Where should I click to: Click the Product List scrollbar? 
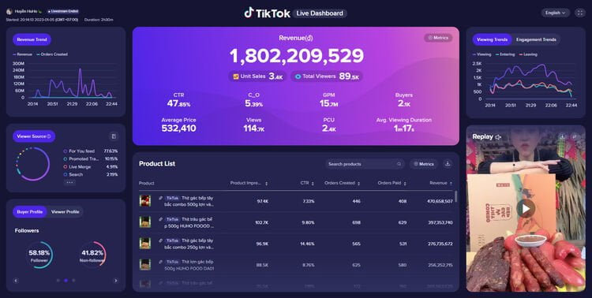[456, 196]
